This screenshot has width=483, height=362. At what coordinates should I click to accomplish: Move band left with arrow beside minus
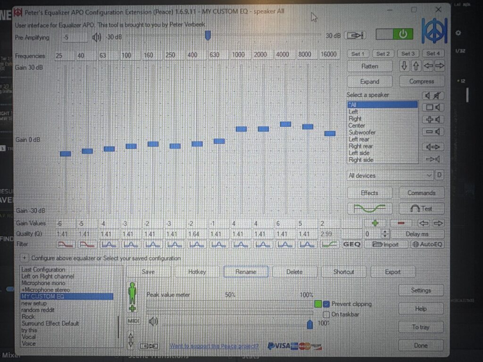tap(424, 223)
